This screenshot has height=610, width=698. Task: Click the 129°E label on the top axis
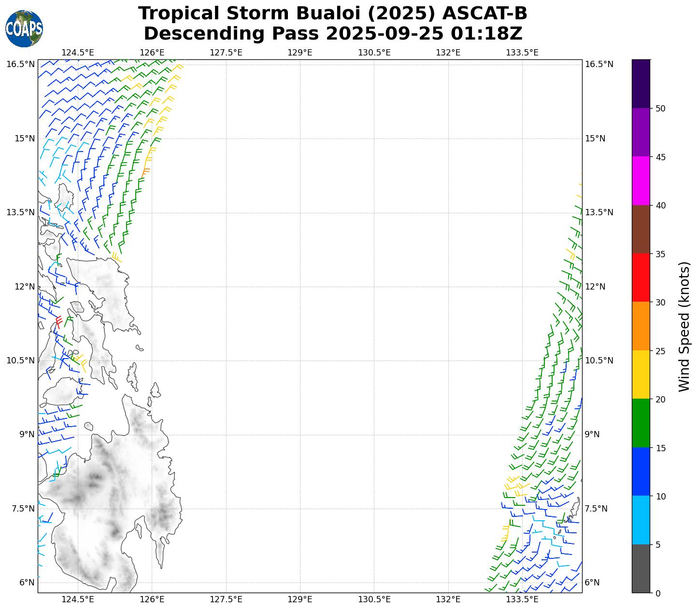(299, 53)
